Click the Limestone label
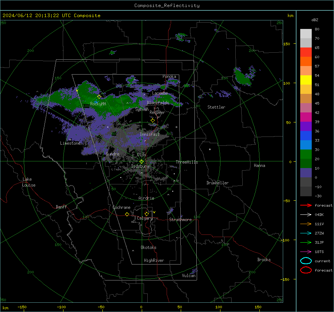The height and width of the screenshot is (312, 334). tap(70, 143)
